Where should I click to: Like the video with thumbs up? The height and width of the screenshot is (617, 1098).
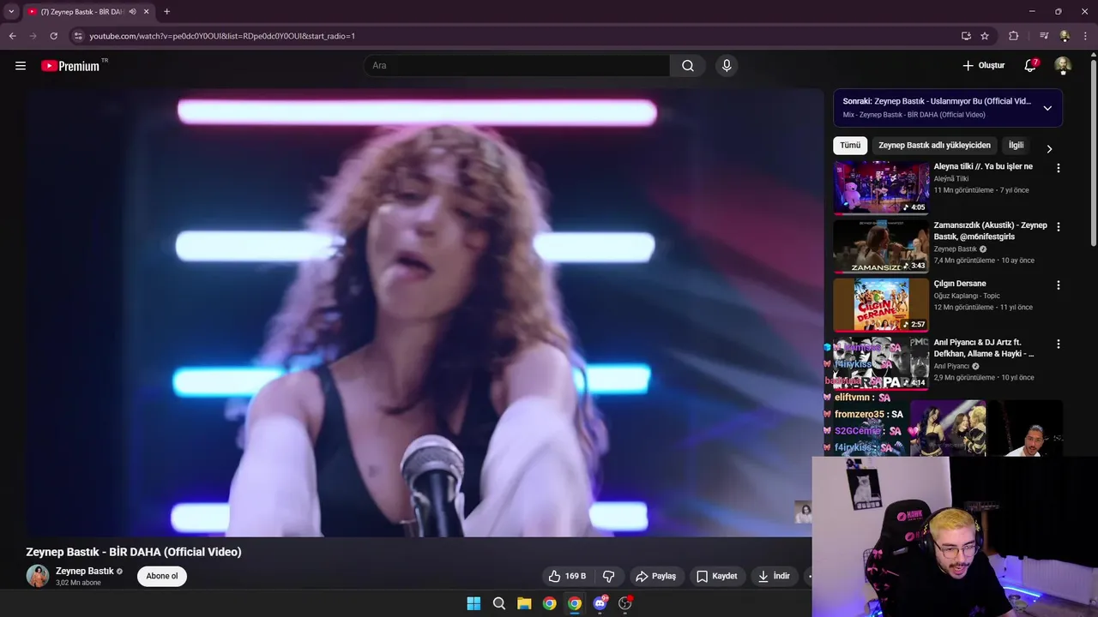click(567, 576)
